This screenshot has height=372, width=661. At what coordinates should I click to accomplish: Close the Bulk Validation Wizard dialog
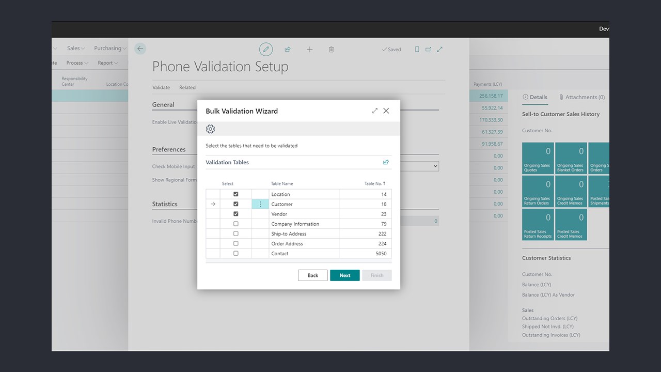(386, 111)
